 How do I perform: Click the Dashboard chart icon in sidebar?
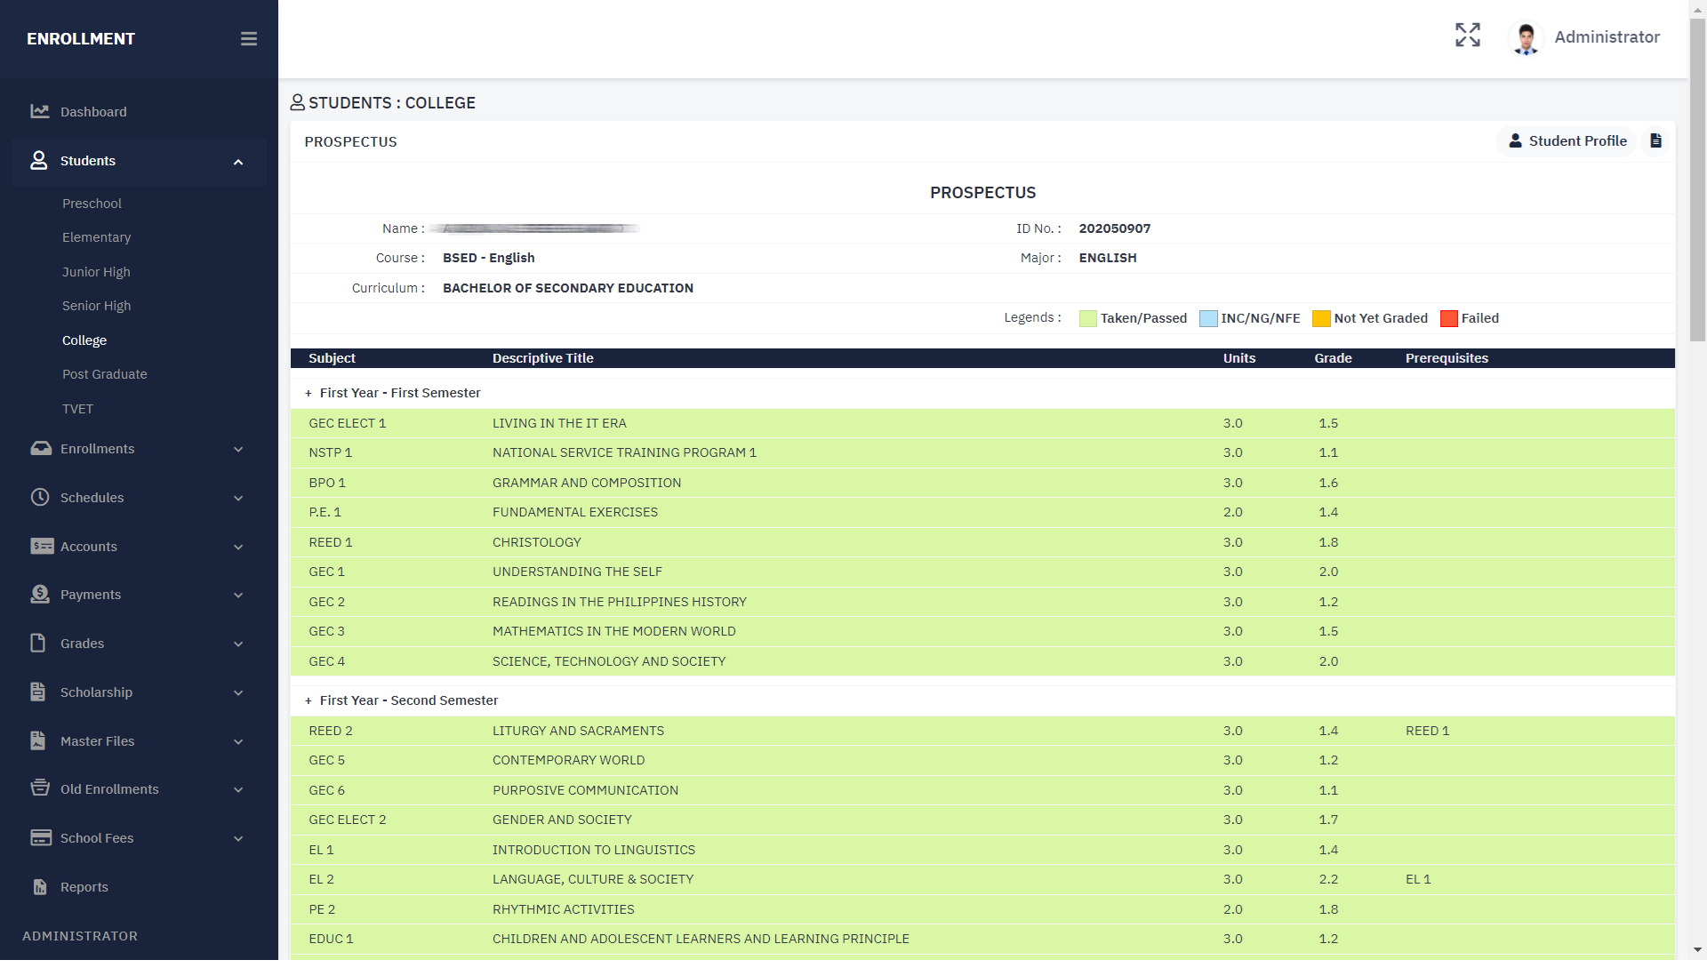click(x=40, y=112)
